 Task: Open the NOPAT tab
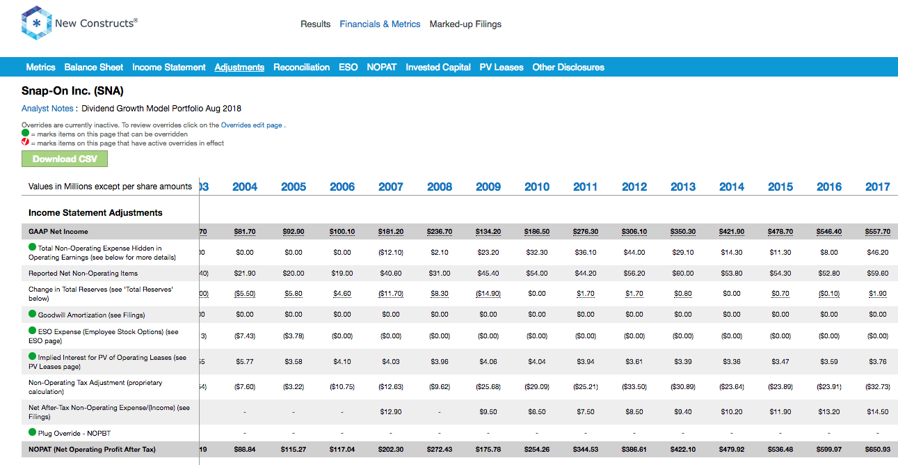382,68
